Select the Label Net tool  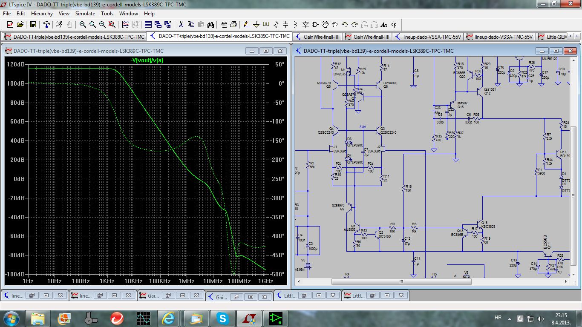tap(266, 25)
